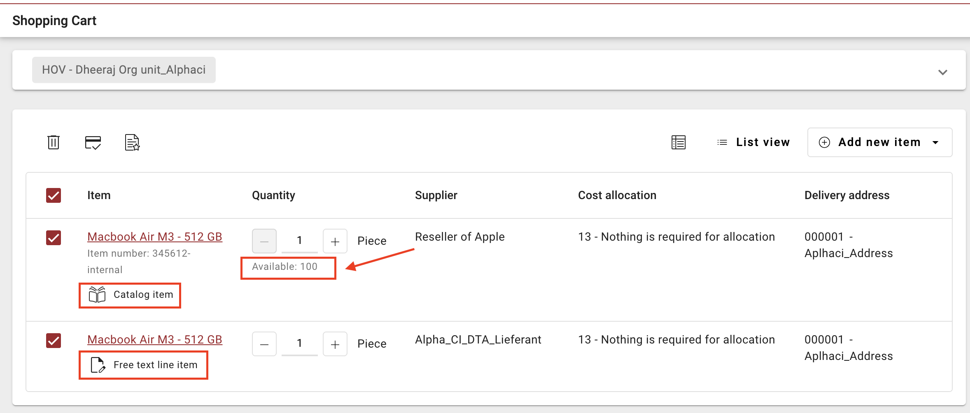Open the free text Macbook Air M3 link
The height and width of the screenshot is (413, 970).
[154, 340]
